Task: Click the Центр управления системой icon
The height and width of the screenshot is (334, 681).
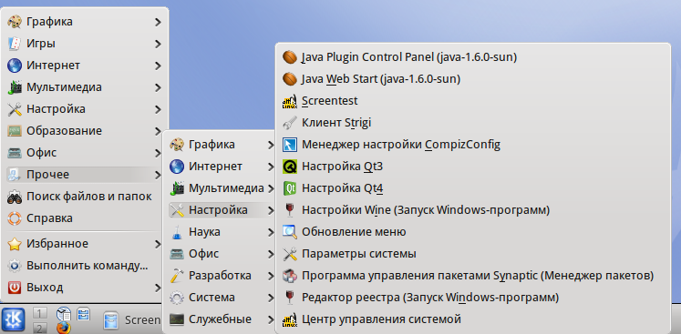Action: (x=289, y=319)
